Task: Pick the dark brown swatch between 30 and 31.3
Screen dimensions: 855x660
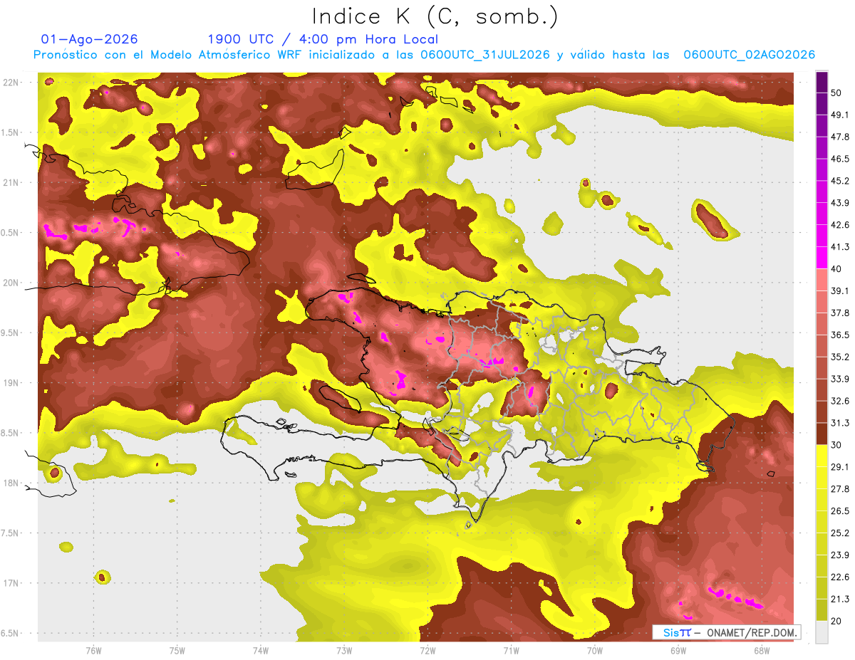Action: tap(822, 434)
